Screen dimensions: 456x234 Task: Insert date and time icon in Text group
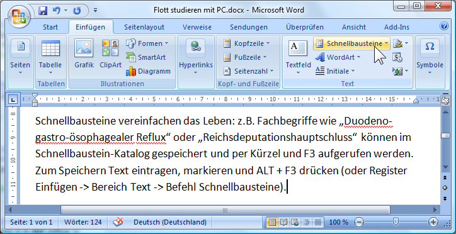point(397,57)
